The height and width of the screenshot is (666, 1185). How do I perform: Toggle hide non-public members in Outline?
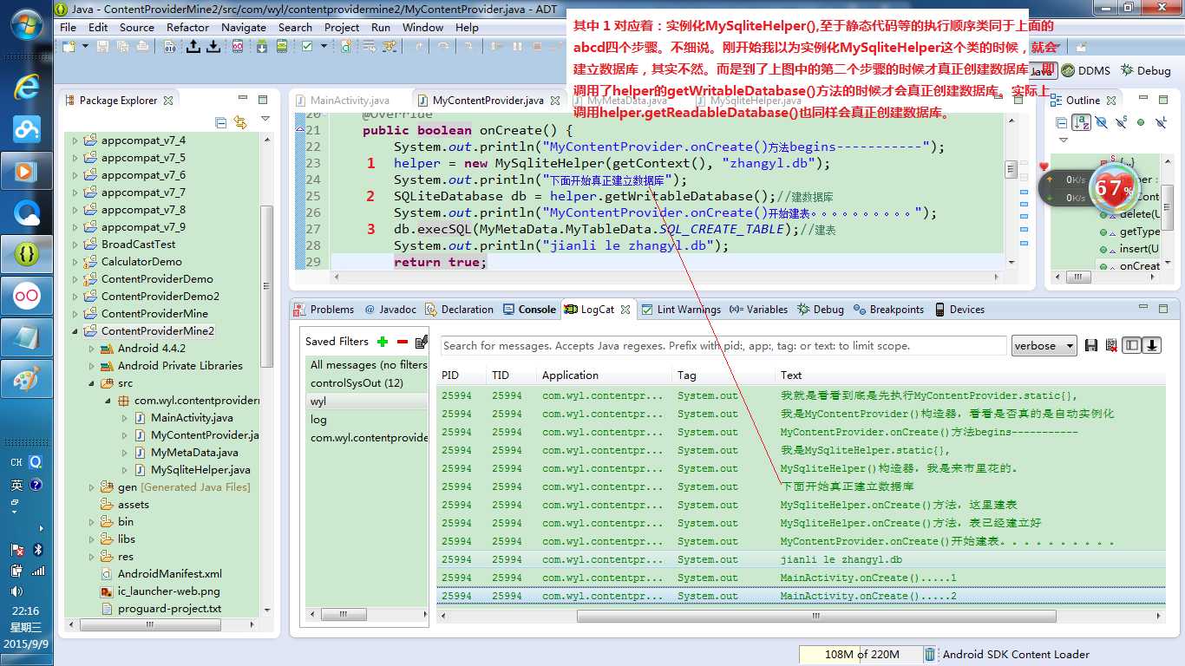pos(1141,122)
